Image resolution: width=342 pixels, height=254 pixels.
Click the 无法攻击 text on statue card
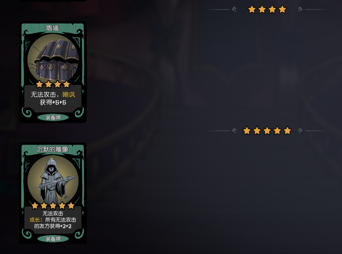53,213
